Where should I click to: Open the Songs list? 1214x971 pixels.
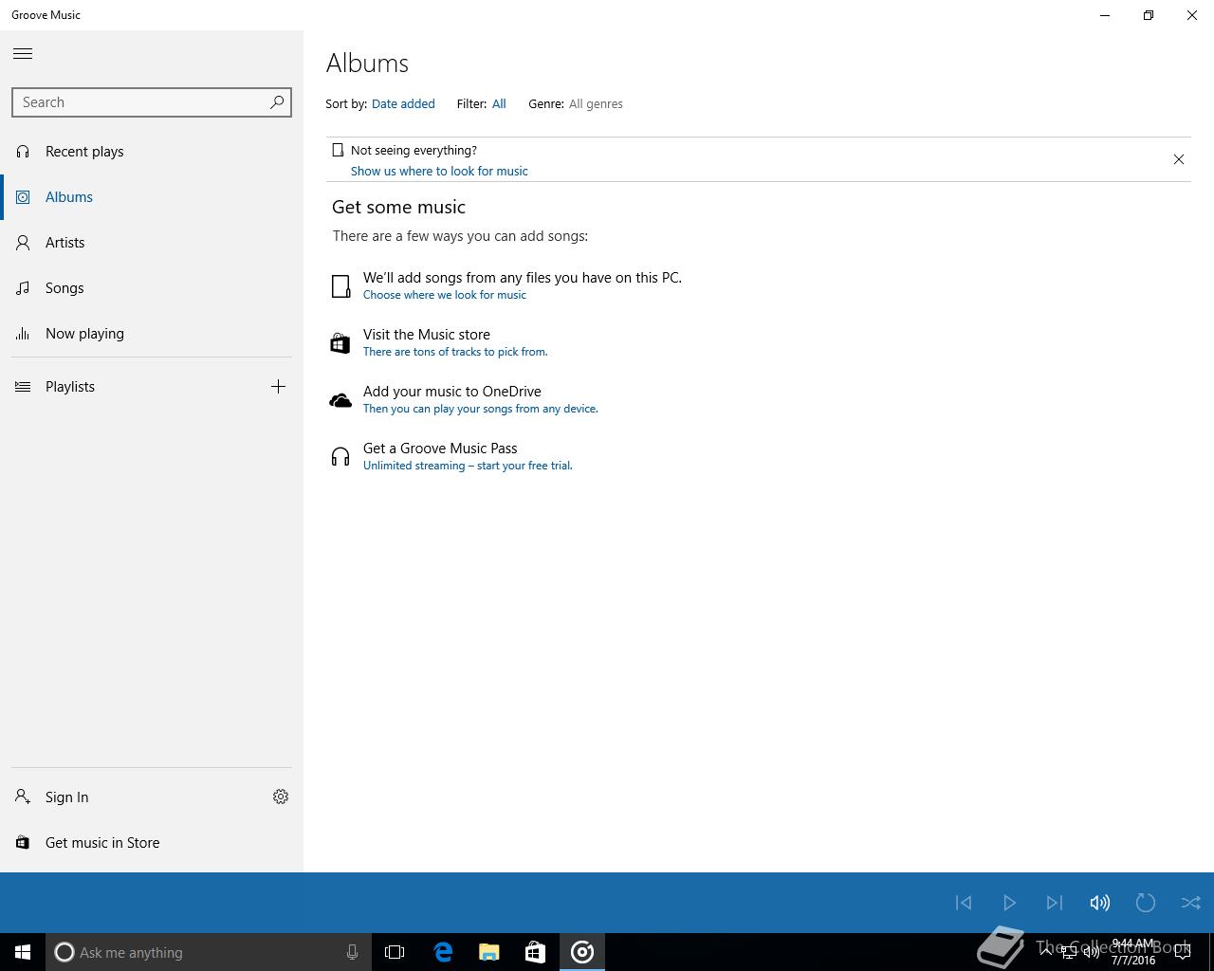click(152, 288)
